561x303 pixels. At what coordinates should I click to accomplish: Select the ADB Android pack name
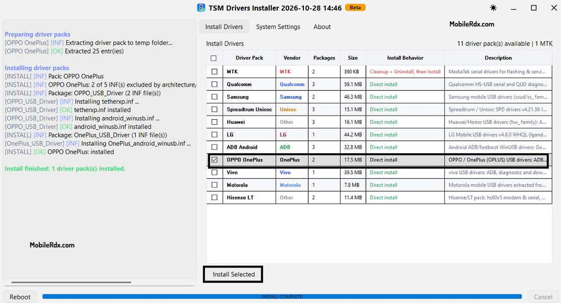pos(242,147)
